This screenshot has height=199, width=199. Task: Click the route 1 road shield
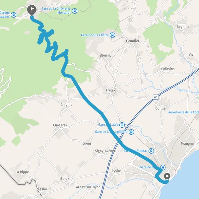(x=175, y=171)
